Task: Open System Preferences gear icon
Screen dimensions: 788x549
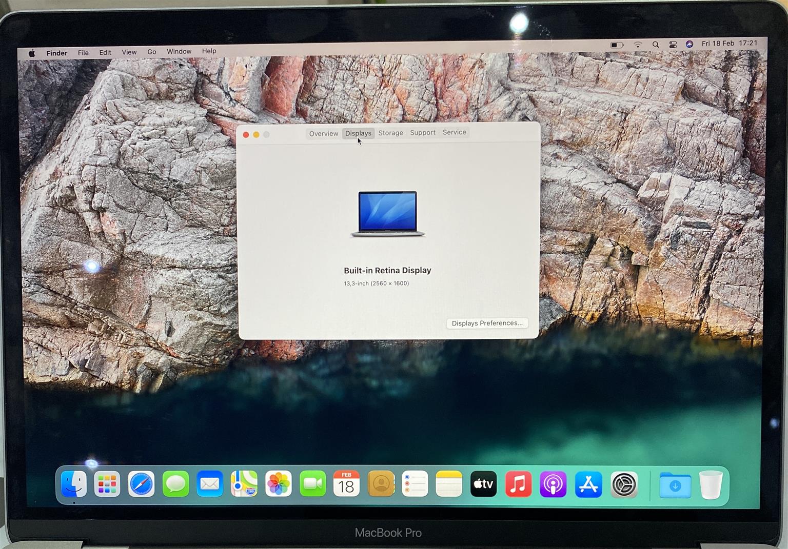Action: [624, 484]
